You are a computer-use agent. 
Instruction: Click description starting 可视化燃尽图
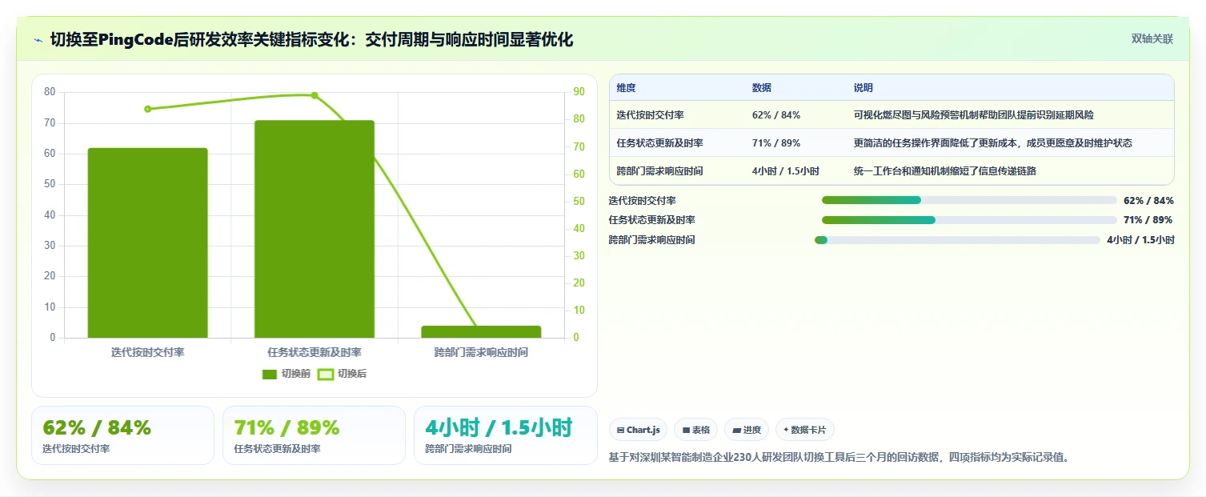point(974,115)
